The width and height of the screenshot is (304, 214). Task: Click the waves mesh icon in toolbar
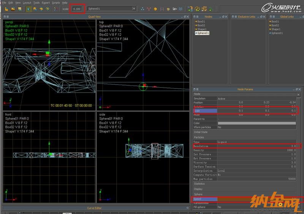click(x=180, y=8)
